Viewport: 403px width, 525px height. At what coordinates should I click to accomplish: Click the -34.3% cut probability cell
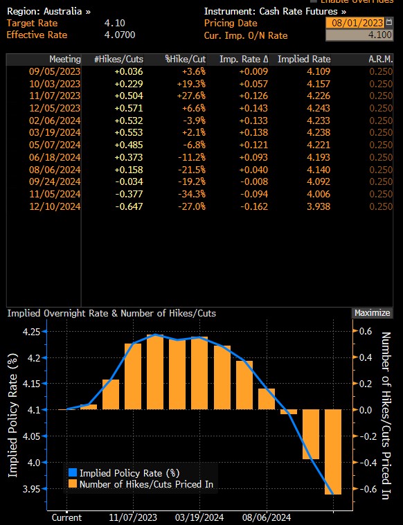192,194
